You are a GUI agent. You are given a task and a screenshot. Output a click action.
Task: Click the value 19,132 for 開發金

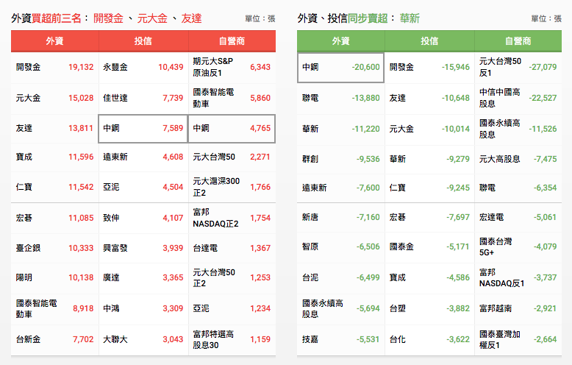click(x=81, y=67)
